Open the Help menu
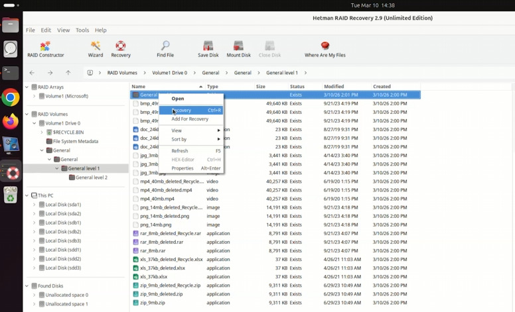 tap(100, 30)
